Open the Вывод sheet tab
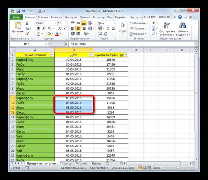This screenshot has height=180, width=208. pos(96,163)
